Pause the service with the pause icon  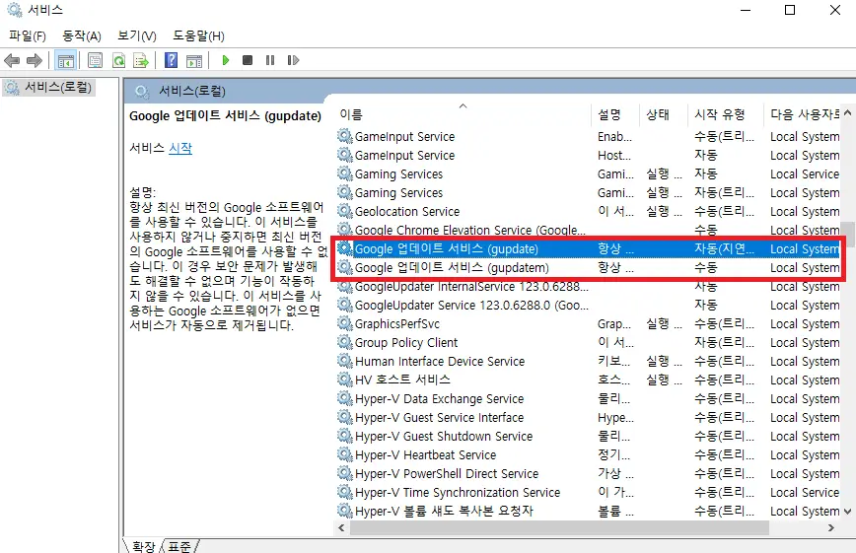(x=269, y=60)
